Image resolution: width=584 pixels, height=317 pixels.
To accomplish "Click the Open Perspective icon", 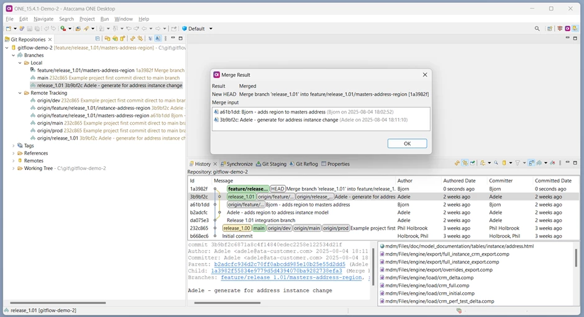I will pyautogui.click(x=550, y=29).
